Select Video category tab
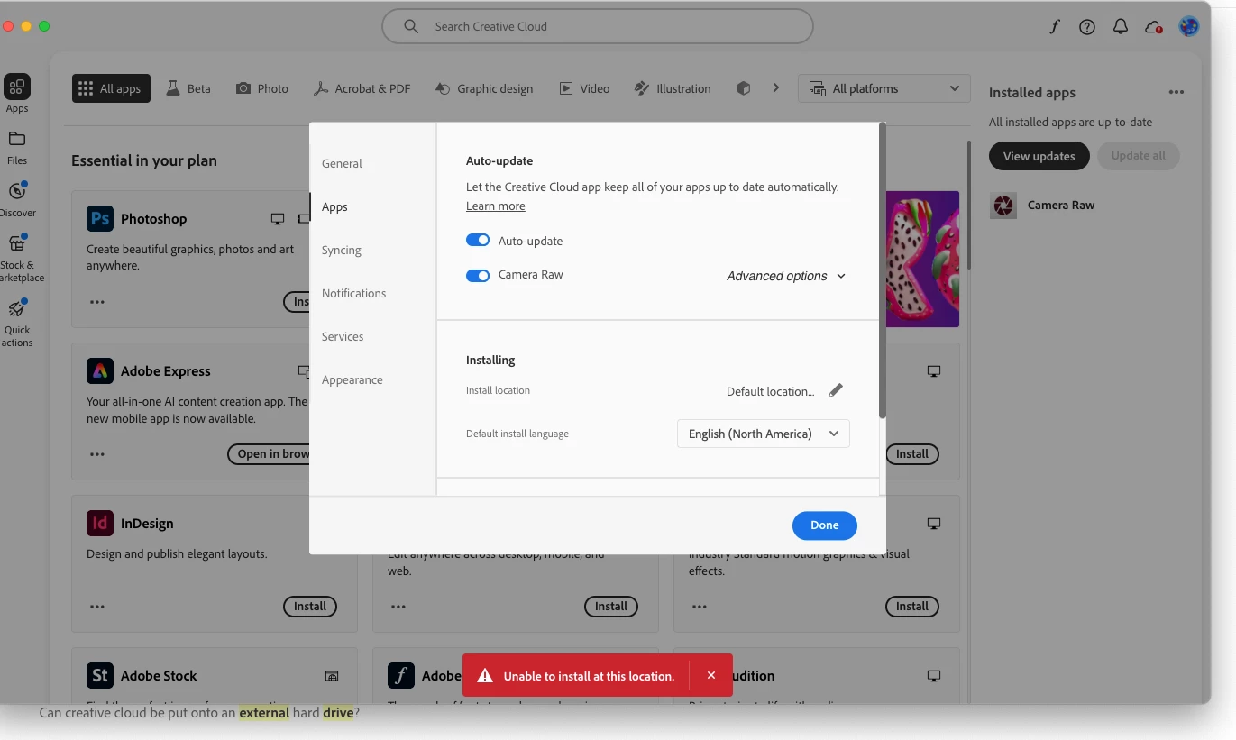Viewport: 1236px width, 740px height. tap(584, 88)
